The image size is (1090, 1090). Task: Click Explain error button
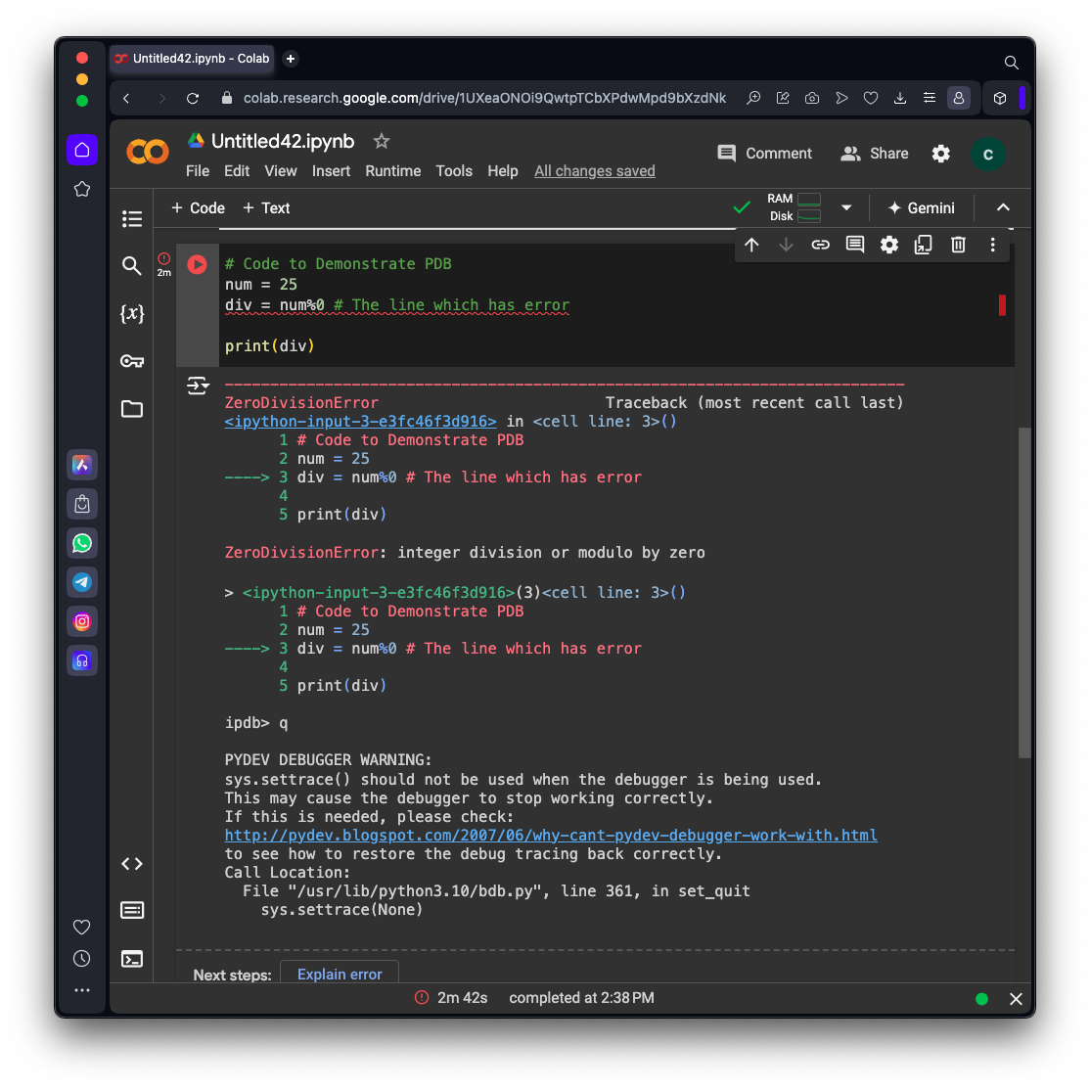point(340,974)
